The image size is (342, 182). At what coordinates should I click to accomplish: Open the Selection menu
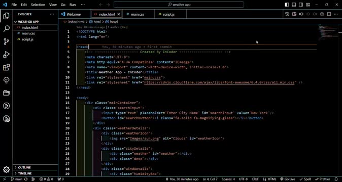pyautogui.click(x=38, y=5)
